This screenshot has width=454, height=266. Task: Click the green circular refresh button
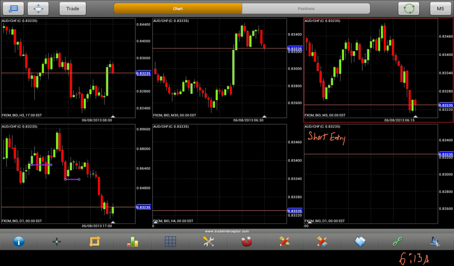pyautogui.click(x=409, y=9)
